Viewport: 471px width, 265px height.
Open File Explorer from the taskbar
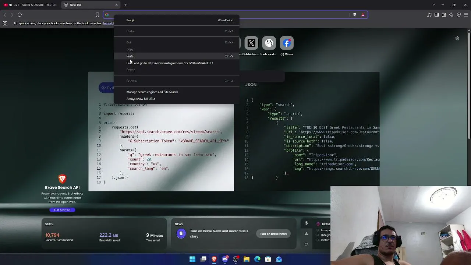click(247, 259)
